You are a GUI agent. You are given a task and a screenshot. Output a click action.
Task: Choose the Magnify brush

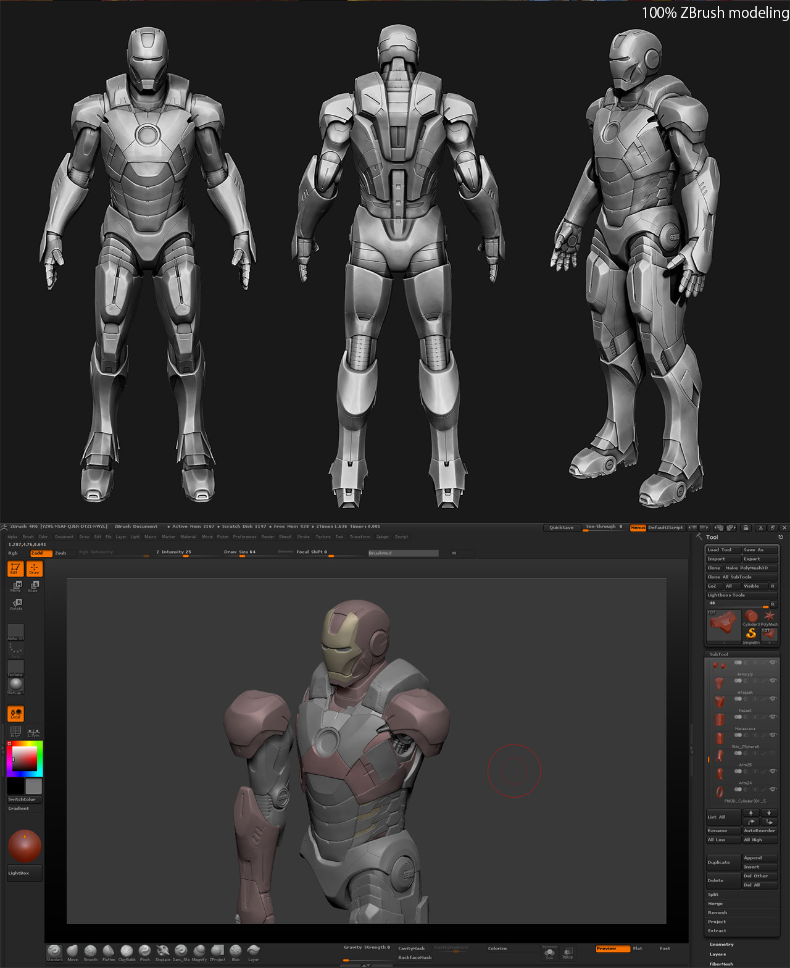click(x=199, y=953)
